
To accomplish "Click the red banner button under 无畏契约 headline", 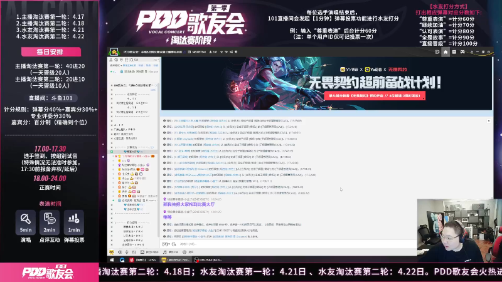I will pos(375,96).
